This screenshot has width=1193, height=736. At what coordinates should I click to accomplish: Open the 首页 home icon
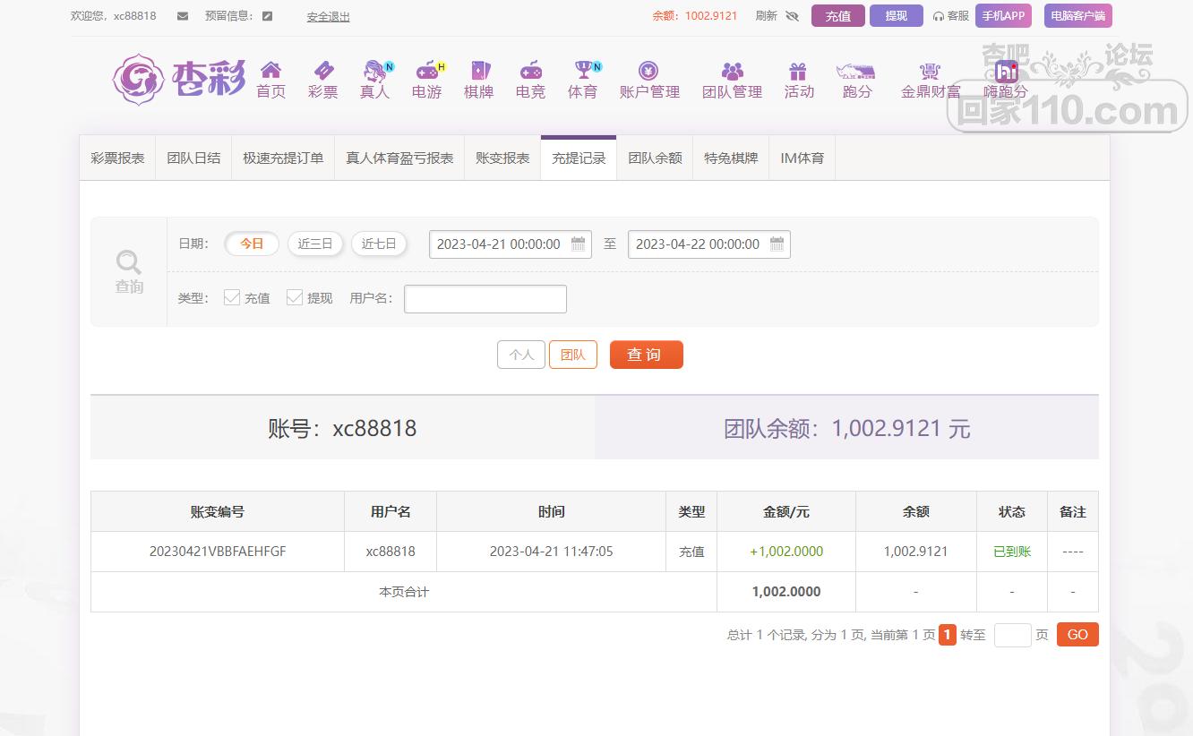click(x=270, y=71)
